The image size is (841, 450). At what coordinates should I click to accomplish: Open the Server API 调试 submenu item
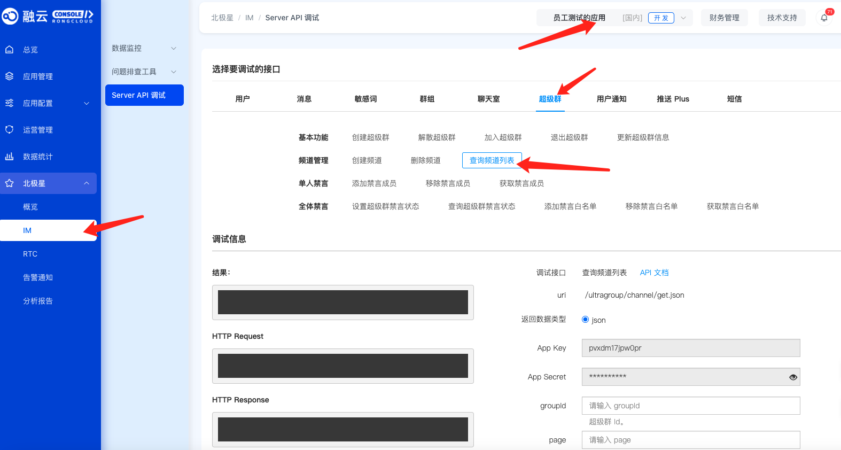point(144,95)
